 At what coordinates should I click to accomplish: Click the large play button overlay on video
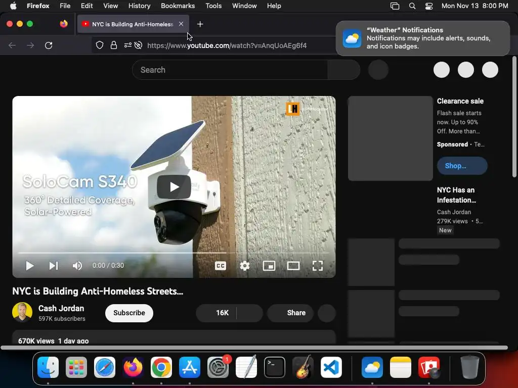(x=174, y=187)
